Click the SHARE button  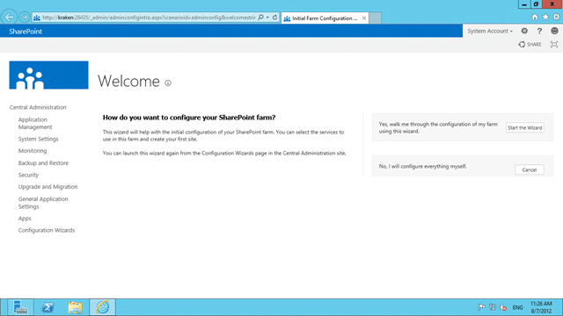[x=530, y=45]
